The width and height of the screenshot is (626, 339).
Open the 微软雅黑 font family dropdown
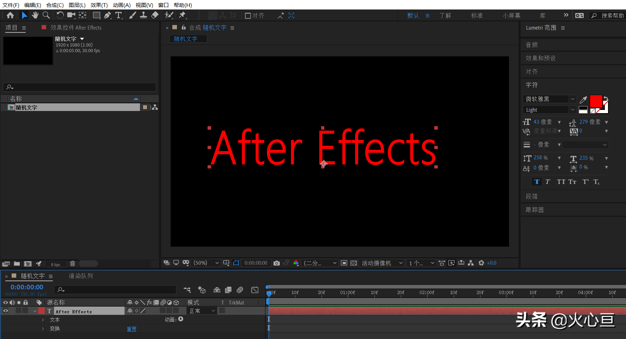[550, 99]
